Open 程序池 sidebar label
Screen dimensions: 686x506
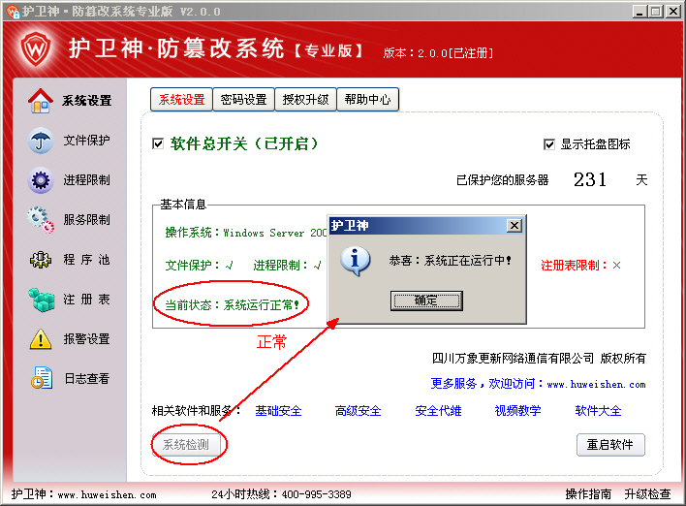click(x=86, y=260)
